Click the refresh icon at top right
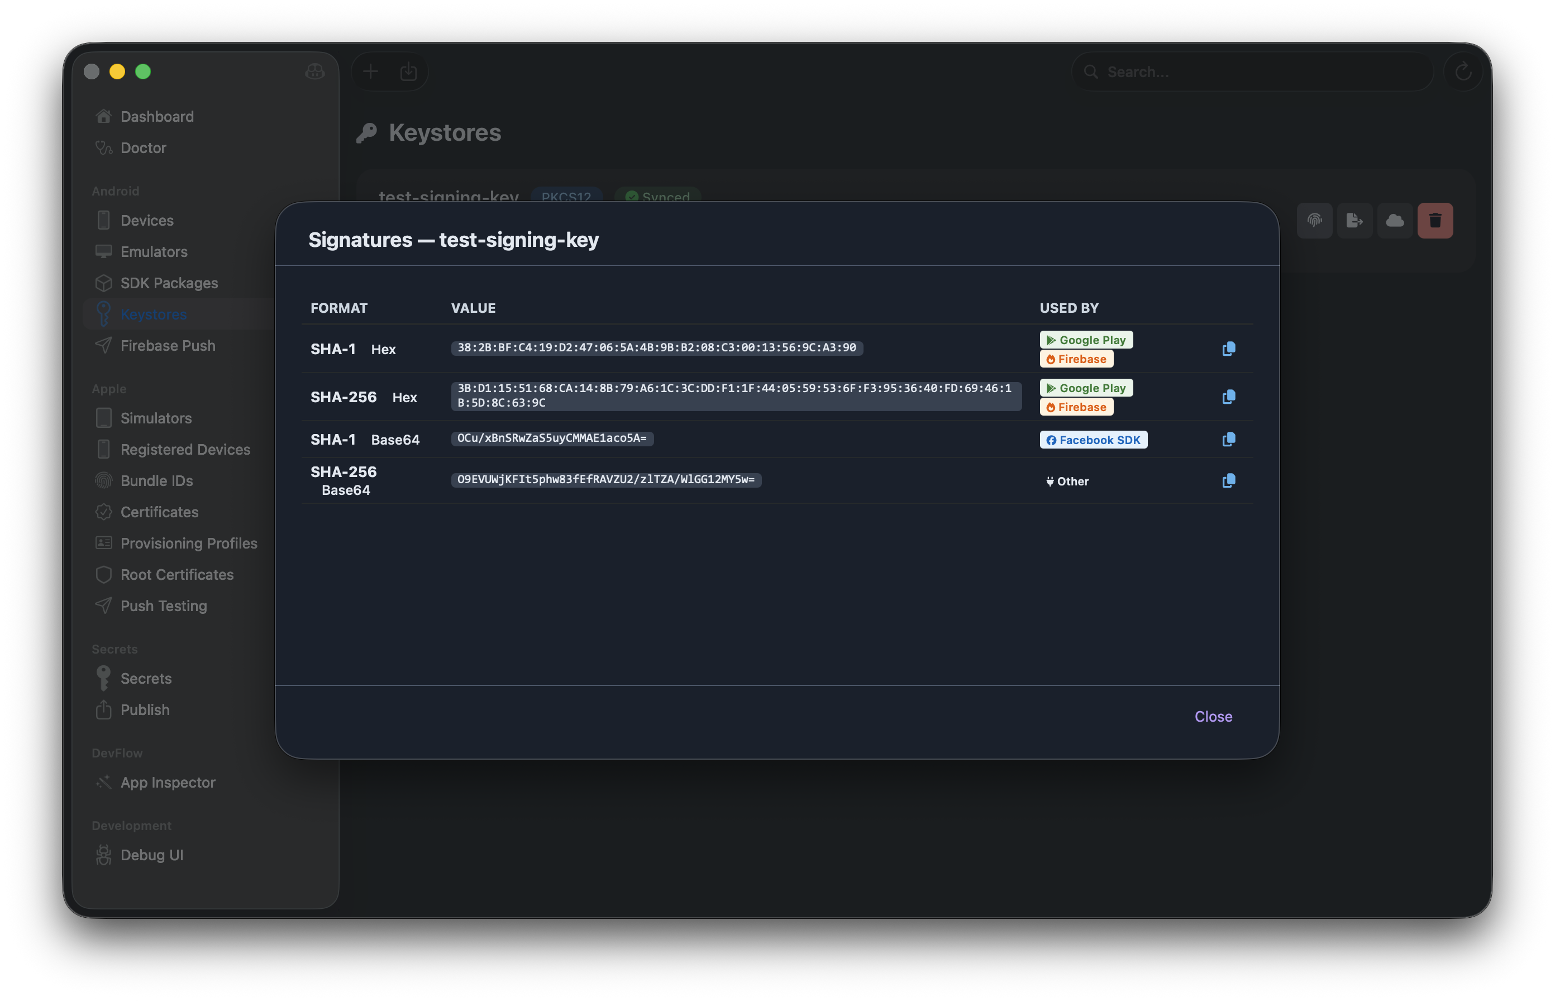Viewport: 1555px width, 1001px height. pos(1463,71)
